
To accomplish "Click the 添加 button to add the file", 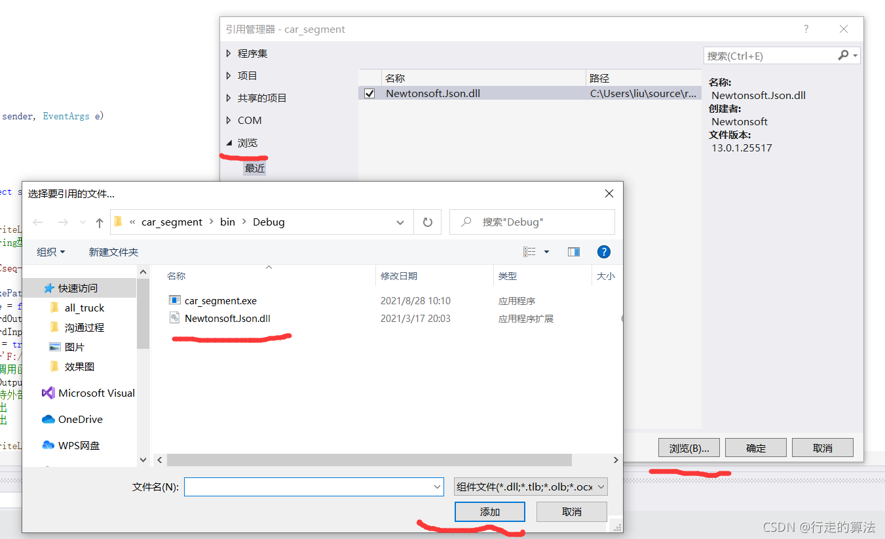I will coord(489,511).
